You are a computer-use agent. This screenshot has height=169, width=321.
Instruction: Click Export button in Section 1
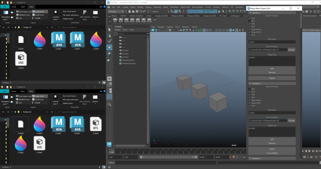(x=272, y=78)
